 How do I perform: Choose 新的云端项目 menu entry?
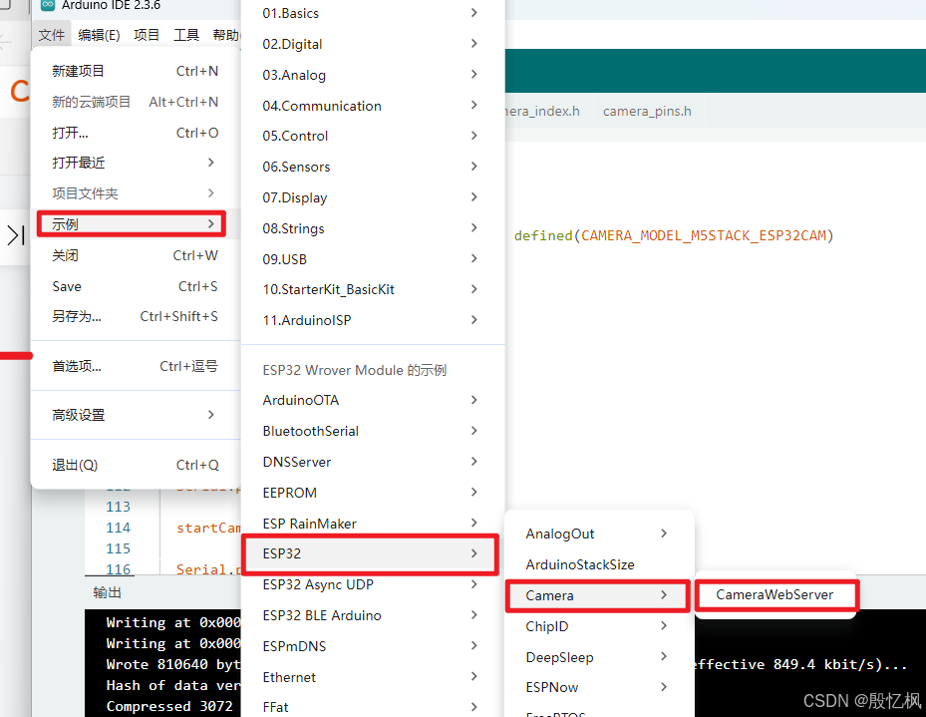(136, 102)
